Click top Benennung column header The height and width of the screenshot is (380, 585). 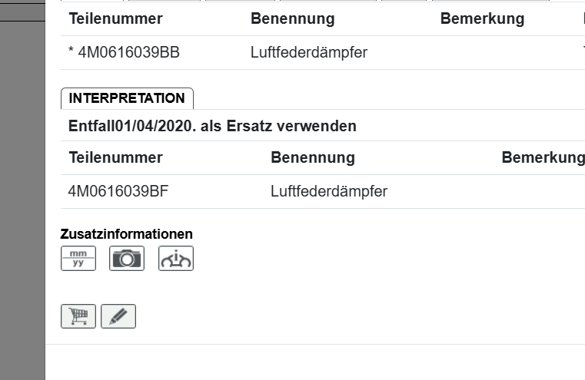pos(292,19)
